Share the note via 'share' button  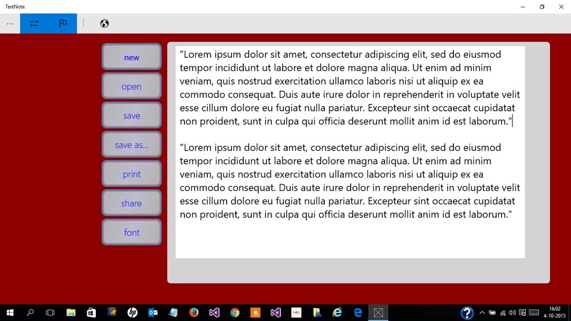tap(131, 203)
